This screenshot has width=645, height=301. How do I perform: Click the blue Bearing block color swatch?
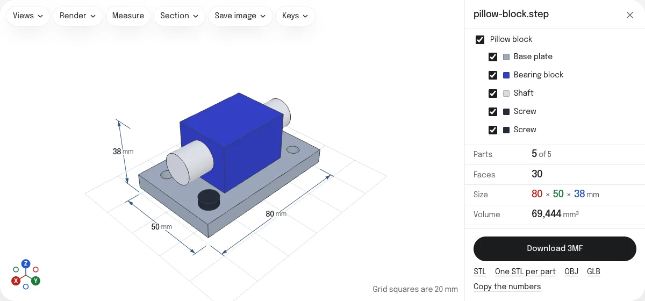(x=506, y=75)
